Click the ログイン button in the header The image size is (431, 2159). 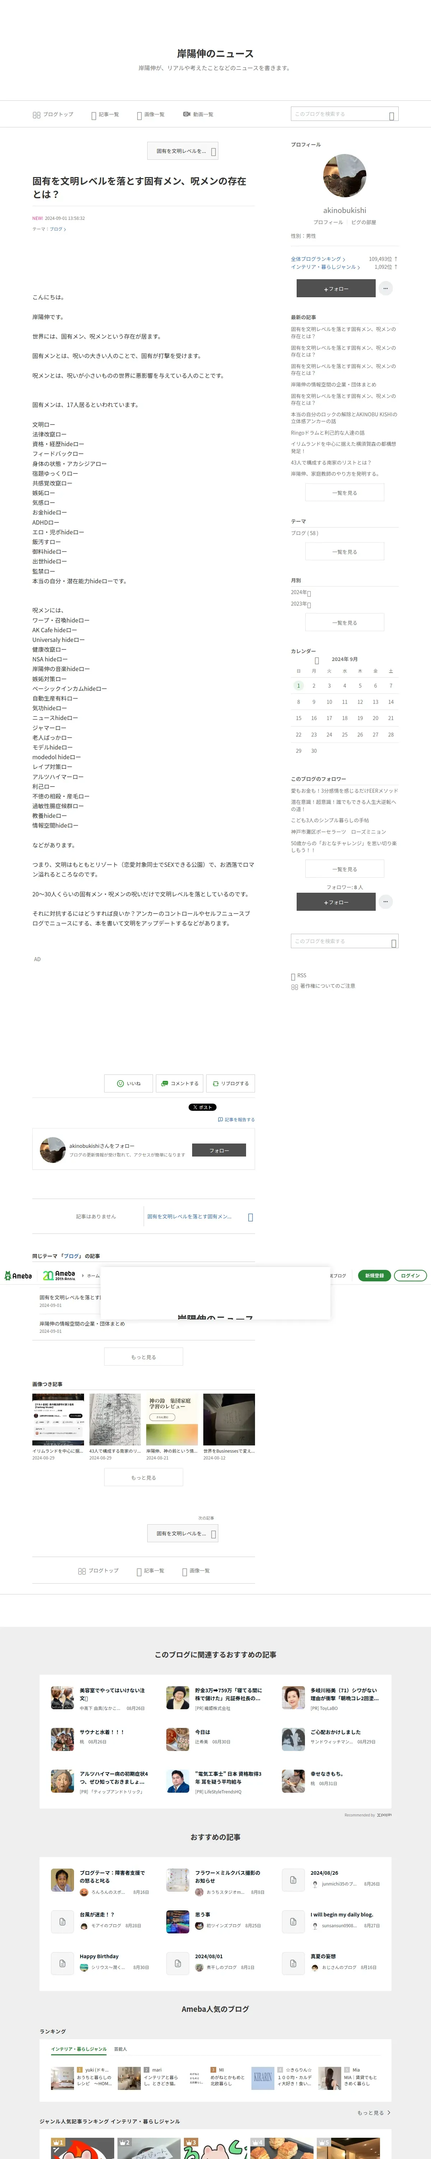click(x=410, y=1276)
